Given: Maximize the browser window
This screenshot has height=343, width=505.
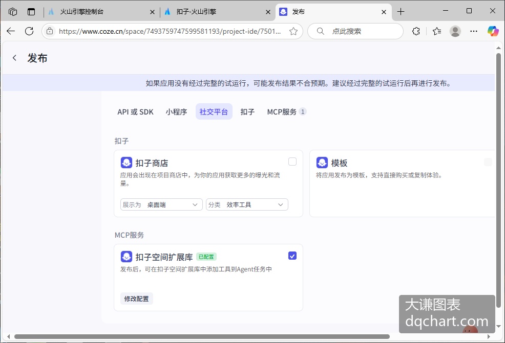Looking at the screenshot, I should (469, 11).
